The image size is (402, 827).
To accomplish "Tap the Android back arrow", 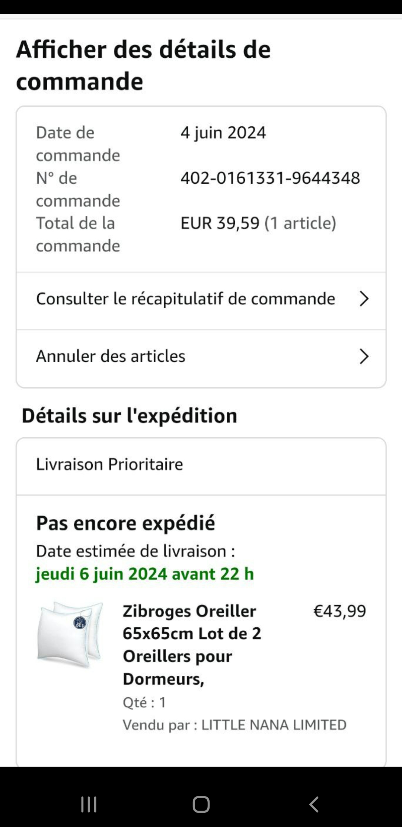I will [314, 804].
